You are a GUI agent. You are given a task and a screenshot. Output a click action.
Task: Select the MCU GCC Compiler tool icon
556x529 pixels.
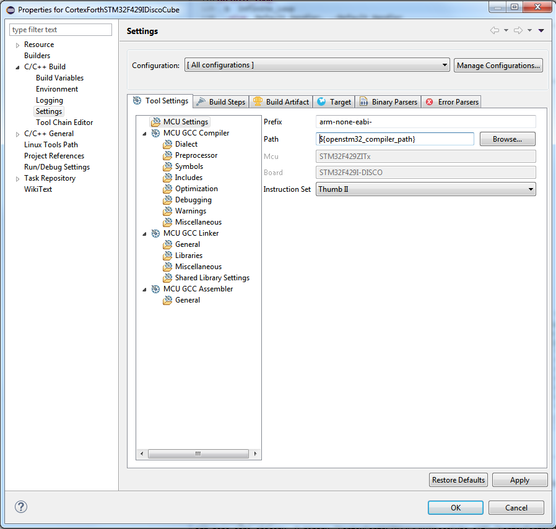(155, 133)
